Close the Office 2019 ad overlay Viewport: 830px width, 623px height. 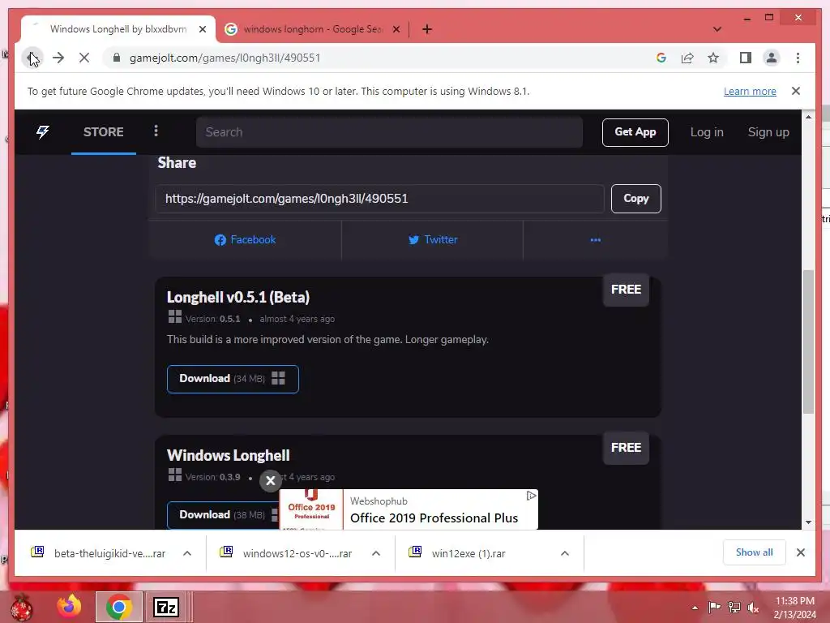click(x=271, y=480)
